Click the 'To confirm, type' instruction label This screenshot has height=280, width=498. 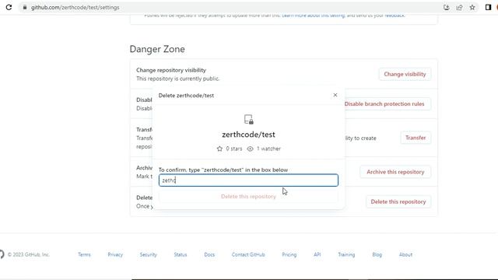(223, 170)
